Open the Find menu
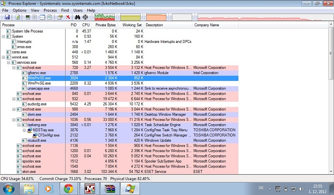 (65, 10)
